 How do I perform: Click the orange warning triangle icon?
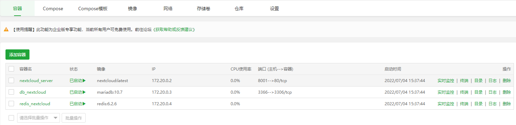[x=6, y=30]
